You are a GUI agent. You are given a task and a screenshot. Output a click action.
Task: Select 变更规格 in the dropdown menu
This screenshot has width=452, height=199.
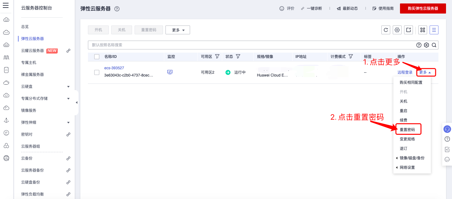407,139
